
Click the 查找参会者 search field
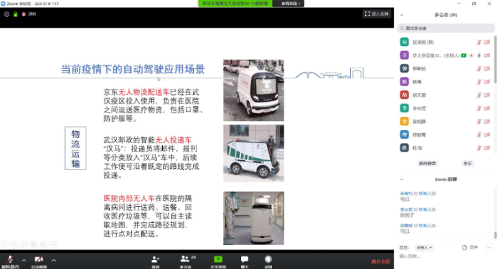pyautogui.click(x=445, y=28)
